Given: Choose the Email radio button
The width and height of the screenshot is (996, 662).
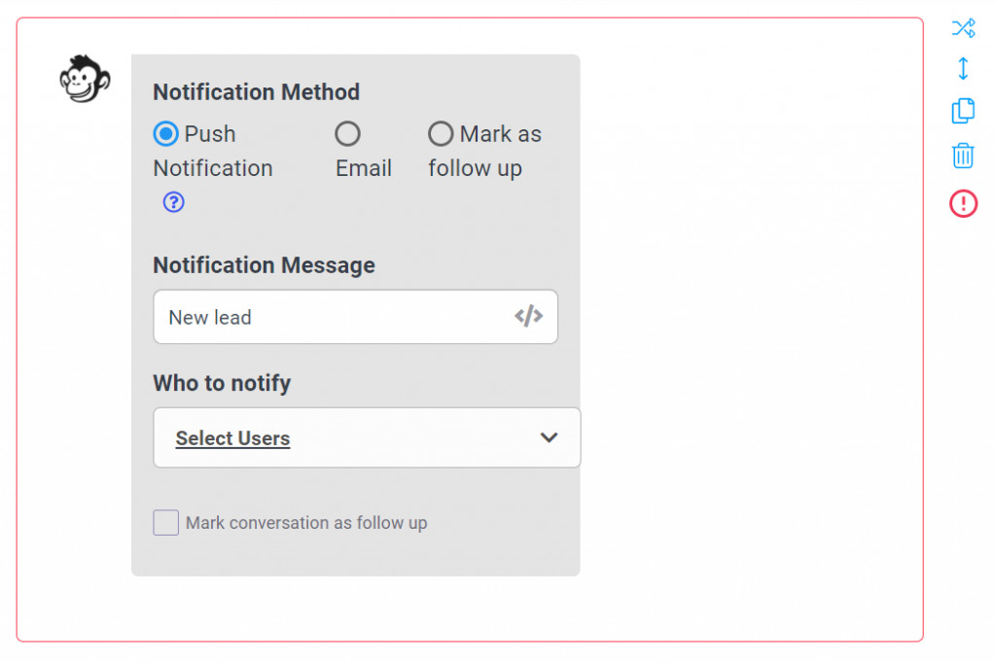Looking at the screenshot, I should (347, 134).
